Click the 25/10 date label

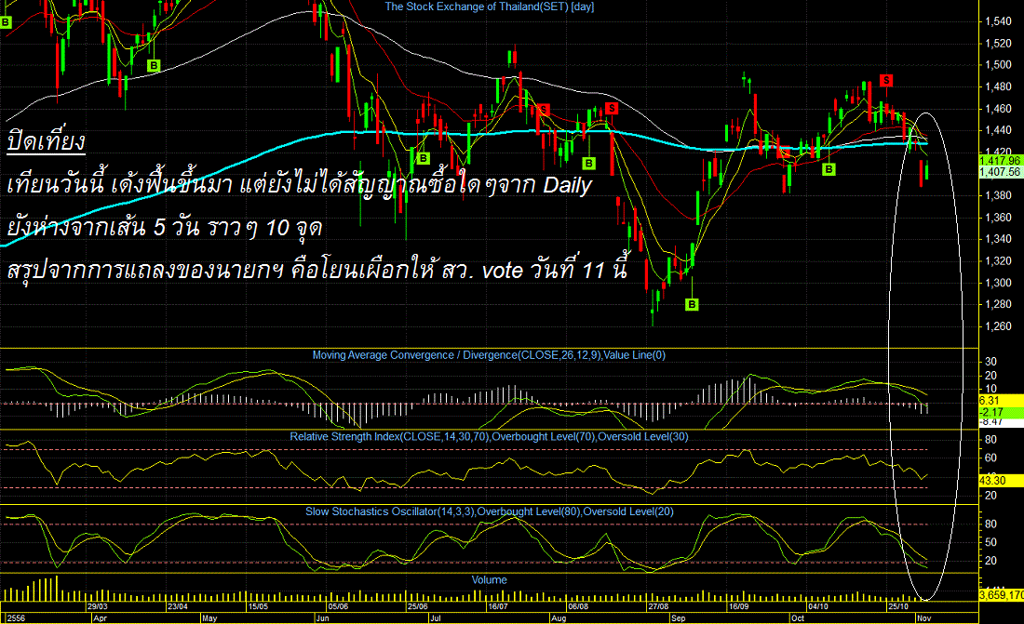898,606
